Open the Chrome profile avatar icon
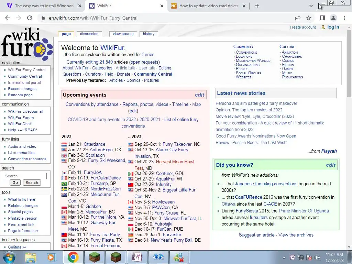Screen dimensions: 352x264 (x=333, y=18)
